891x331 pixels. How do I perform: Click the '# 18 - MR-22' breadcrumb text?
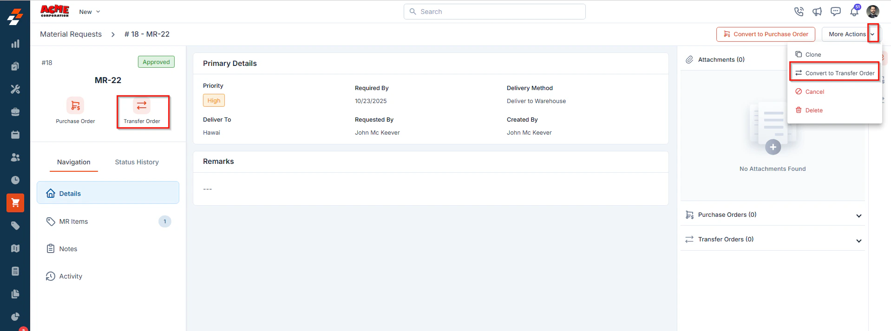(x=147, y=34)
